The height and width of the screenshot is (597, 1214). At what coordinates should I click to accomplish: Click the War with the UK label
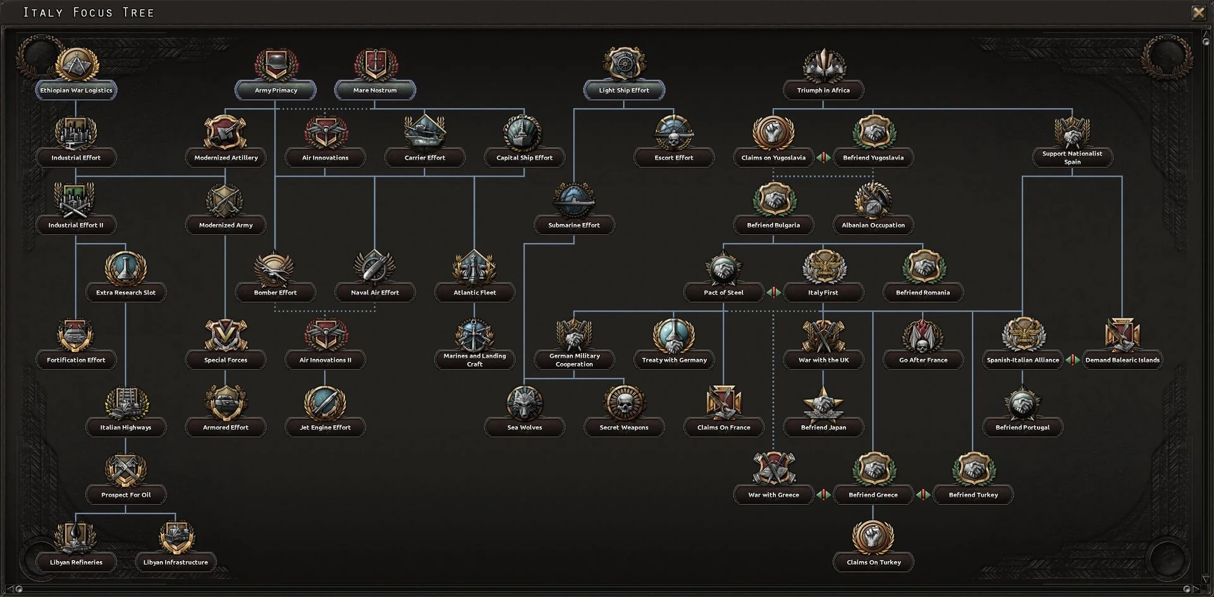click(x=823, y=360)
